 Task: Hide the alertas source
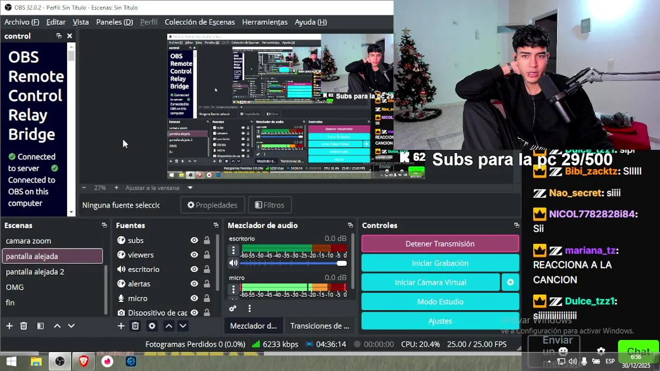pos(194,283)
